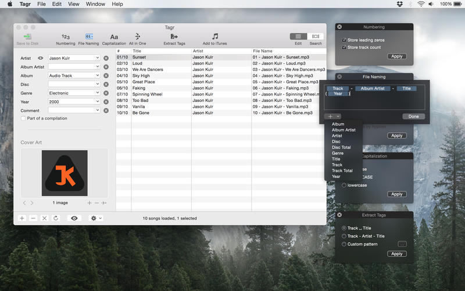465x291 pixels.
Task: Enable Part of a compilation checkbox
Action: tap(23, 119)
